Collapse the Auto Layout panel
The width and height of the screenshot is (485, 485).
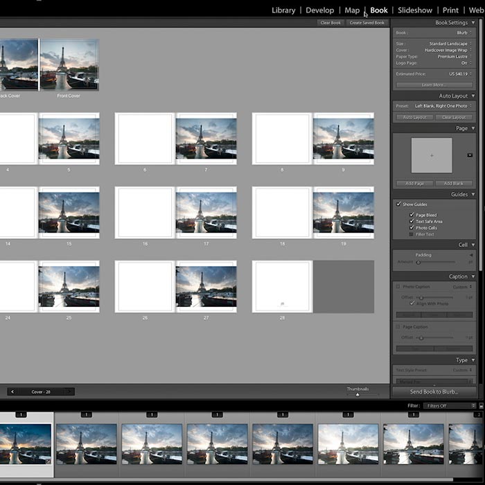point(473,96)
